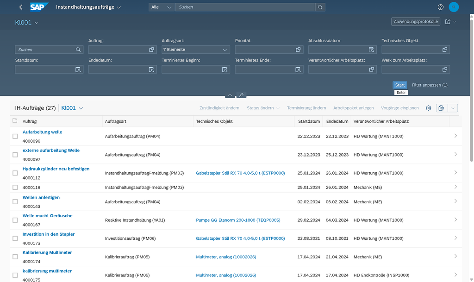Select the row checkbox for 4000116
Image resolution: width=474 pixels, height=282 pixels.
pos(15,188)
